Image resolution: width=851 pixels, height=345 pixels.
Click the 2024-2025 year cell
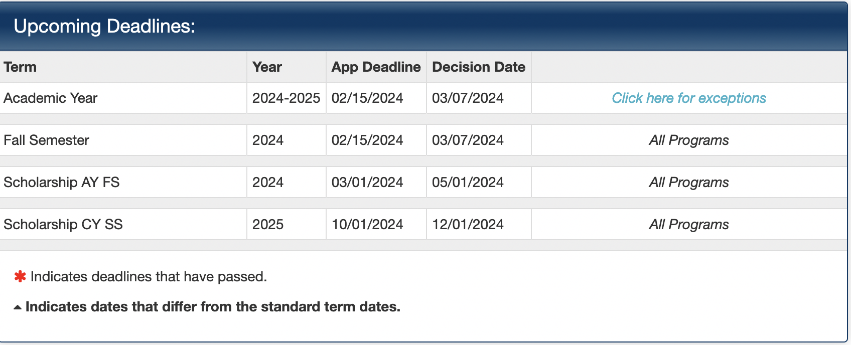coord(286,98)
